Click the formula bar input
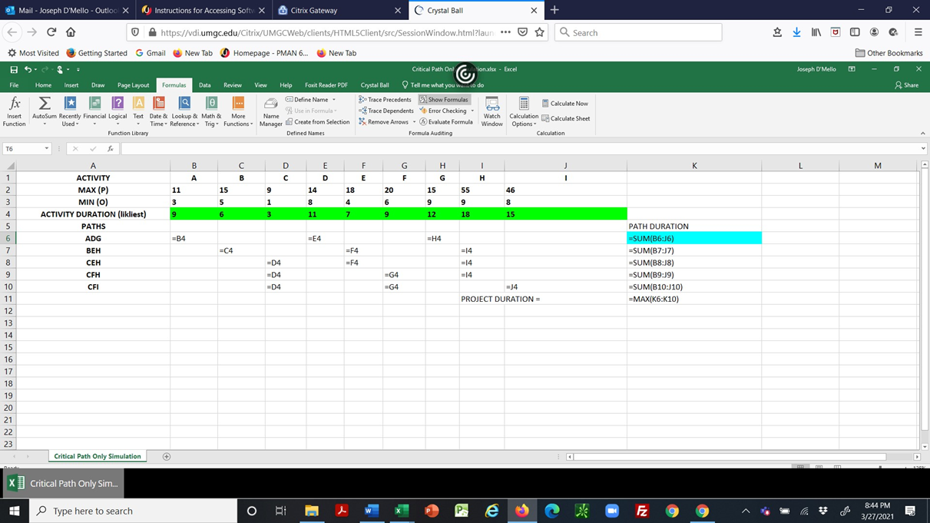The width and height of the screenshot is (930, 523). pyautogui.click(x=518, y=149)
